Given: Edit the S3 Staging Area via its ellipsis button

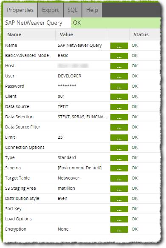Looking at the screenshot, I should [x=119, y=188].
